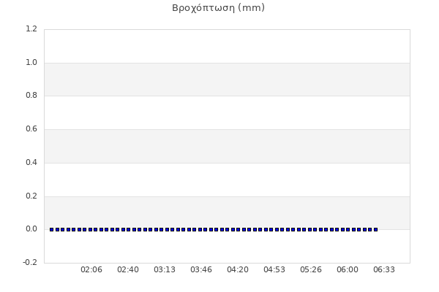Click the 1.2 y-axis label

[31, 29]
